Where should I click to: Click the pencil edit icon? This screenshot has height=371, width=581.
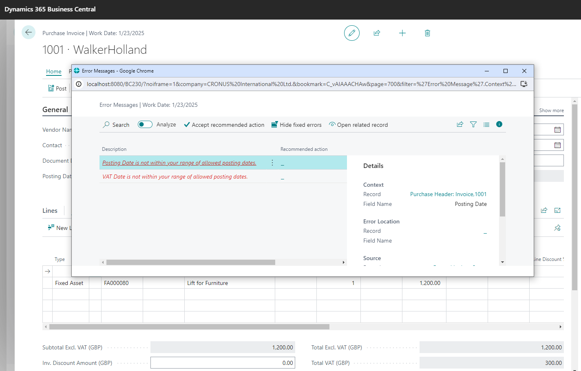(x=352, y=33)
